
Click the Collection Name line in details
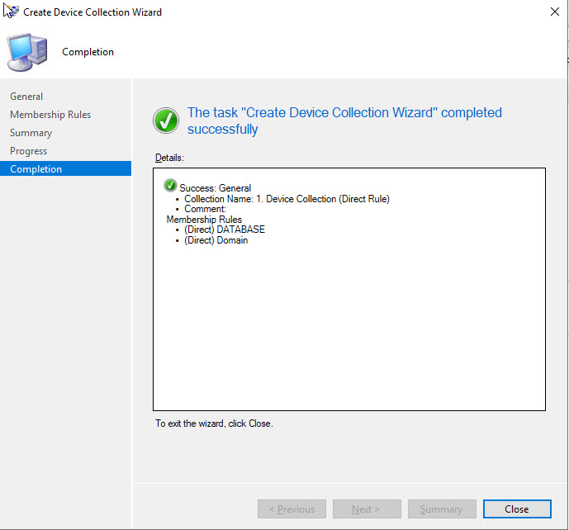[287, 199]
